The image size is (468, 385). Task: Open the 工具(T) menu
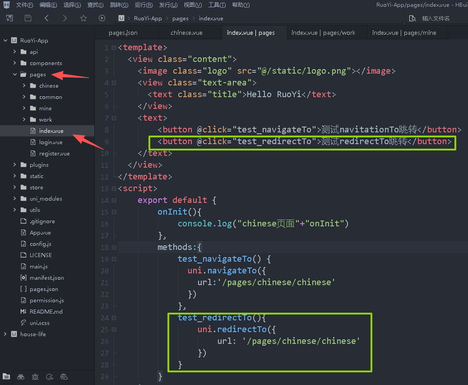coord(217,5)
